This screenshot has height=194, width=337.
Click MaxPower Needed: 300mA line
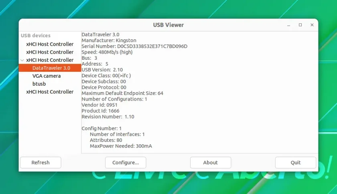point(121,146)
